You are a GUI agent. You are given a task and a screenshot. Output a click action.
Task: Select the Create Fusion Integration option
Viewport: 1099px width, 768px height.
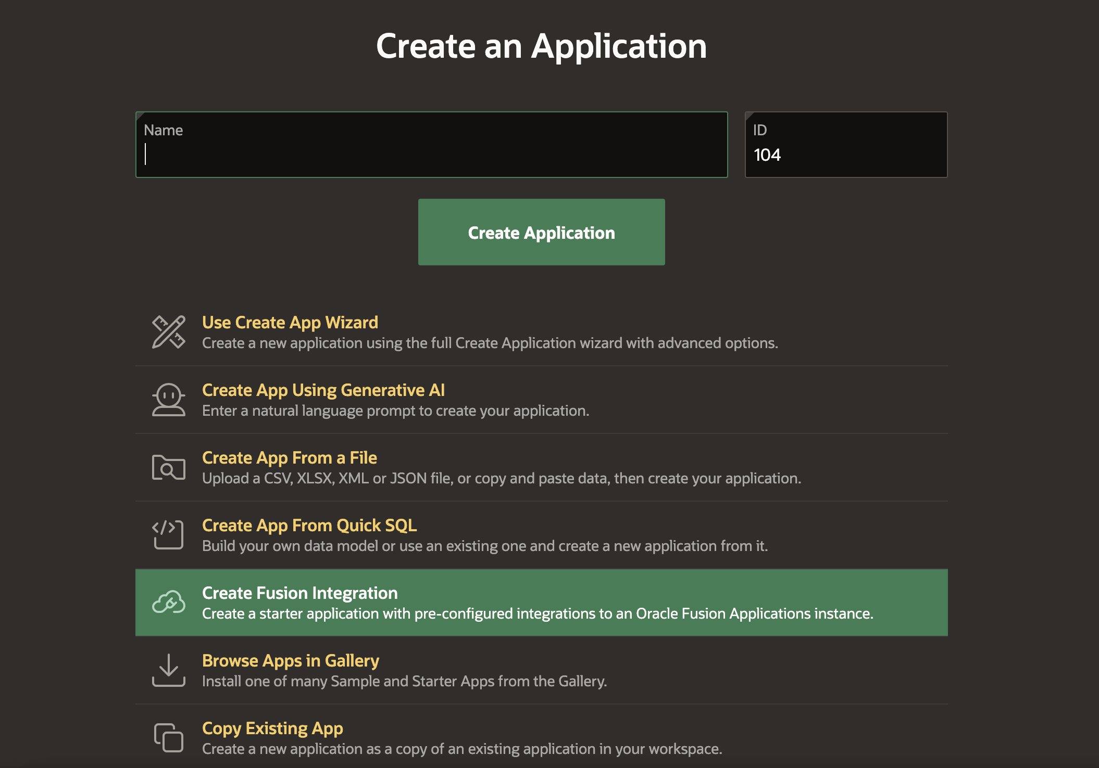tap(300, 593)
